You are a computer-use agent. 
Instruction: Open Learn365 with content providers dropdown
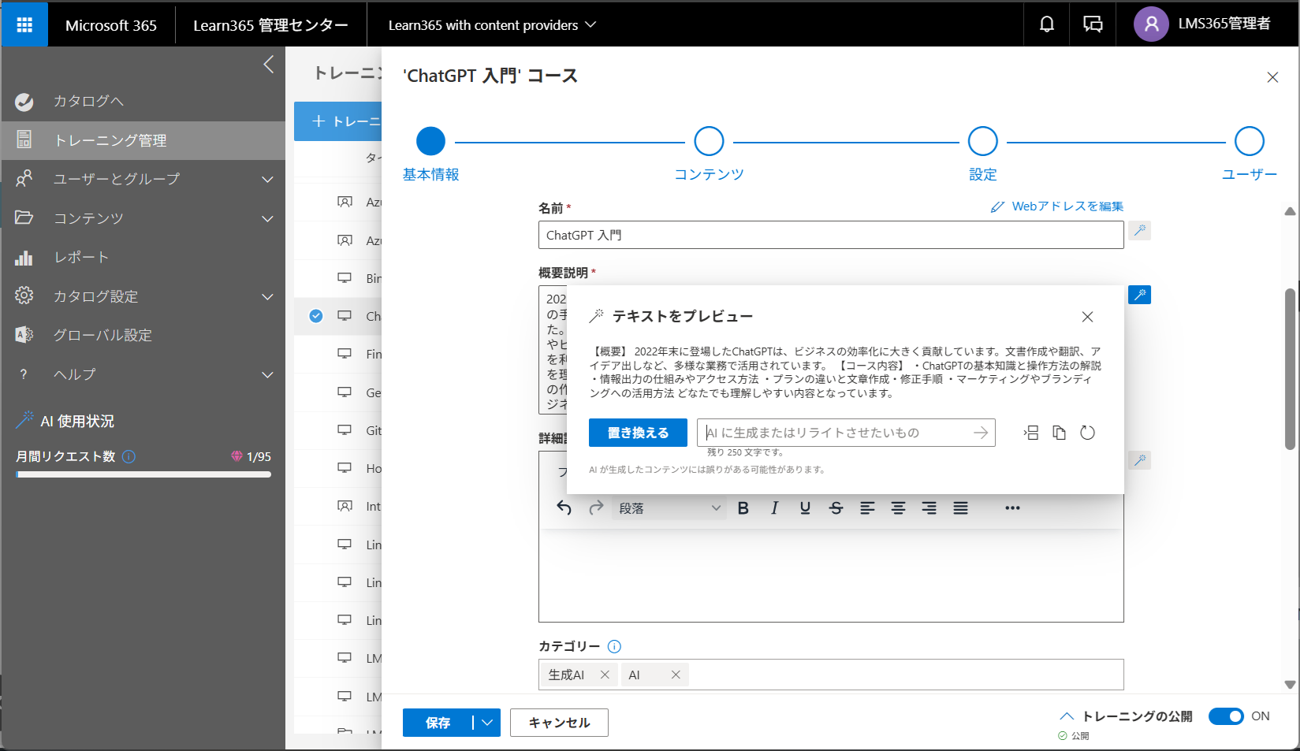tap(493, 25)
